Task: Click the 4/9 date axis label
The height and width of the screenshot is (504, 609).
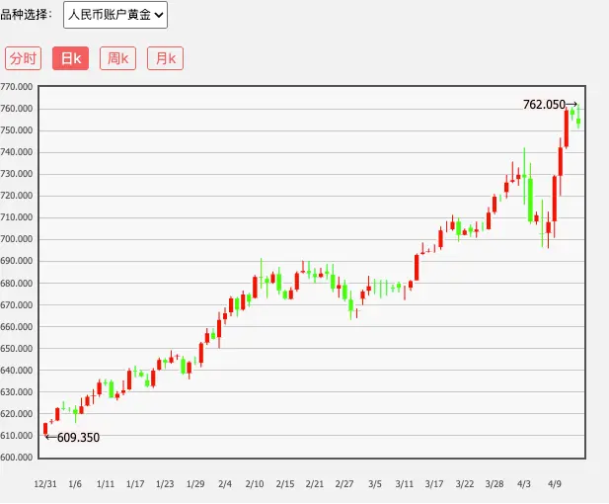Action: point(555,484)
